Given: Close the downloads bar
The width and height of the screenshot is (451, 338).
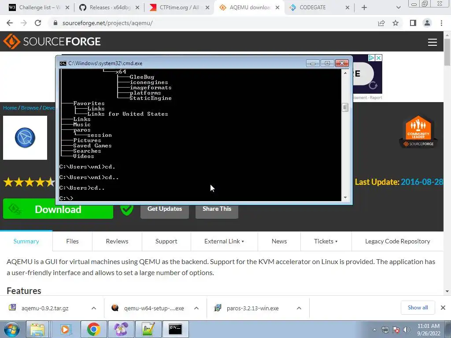Looking at the screenshot, I should tap(443, 308).
